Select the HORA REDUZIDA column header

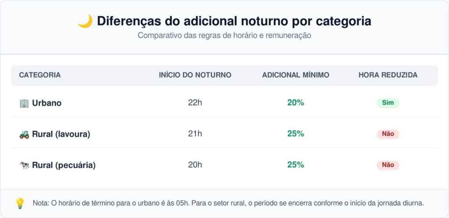[388, 75]
